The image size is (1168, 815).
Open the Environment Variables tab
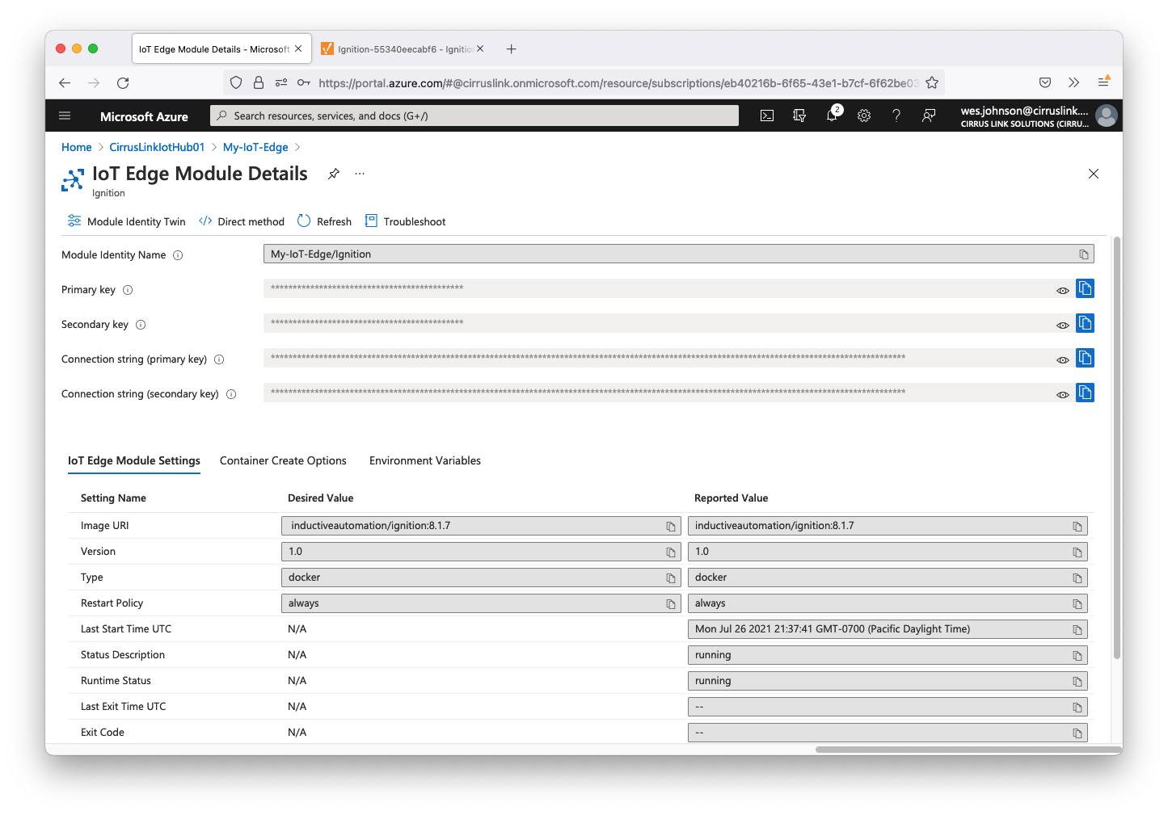pyautogui.click(x=424, y=460)
